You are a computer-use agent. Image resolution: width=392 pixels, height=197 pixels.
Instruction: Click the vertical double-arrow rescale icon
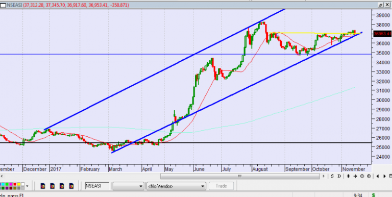[x=348, y=176]
